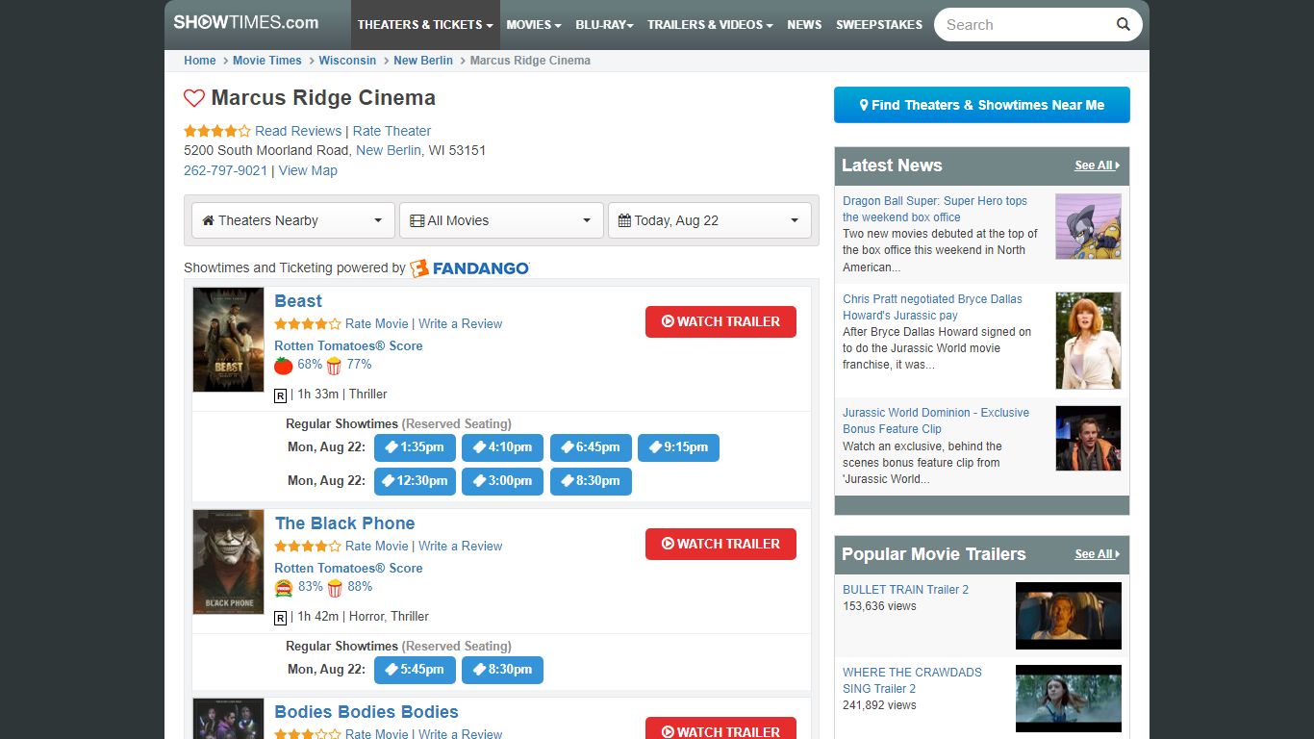Viewport: 1314px width, 739px height.
Task: Select Beast 8:30pm showtime
Action: point(591,481)
